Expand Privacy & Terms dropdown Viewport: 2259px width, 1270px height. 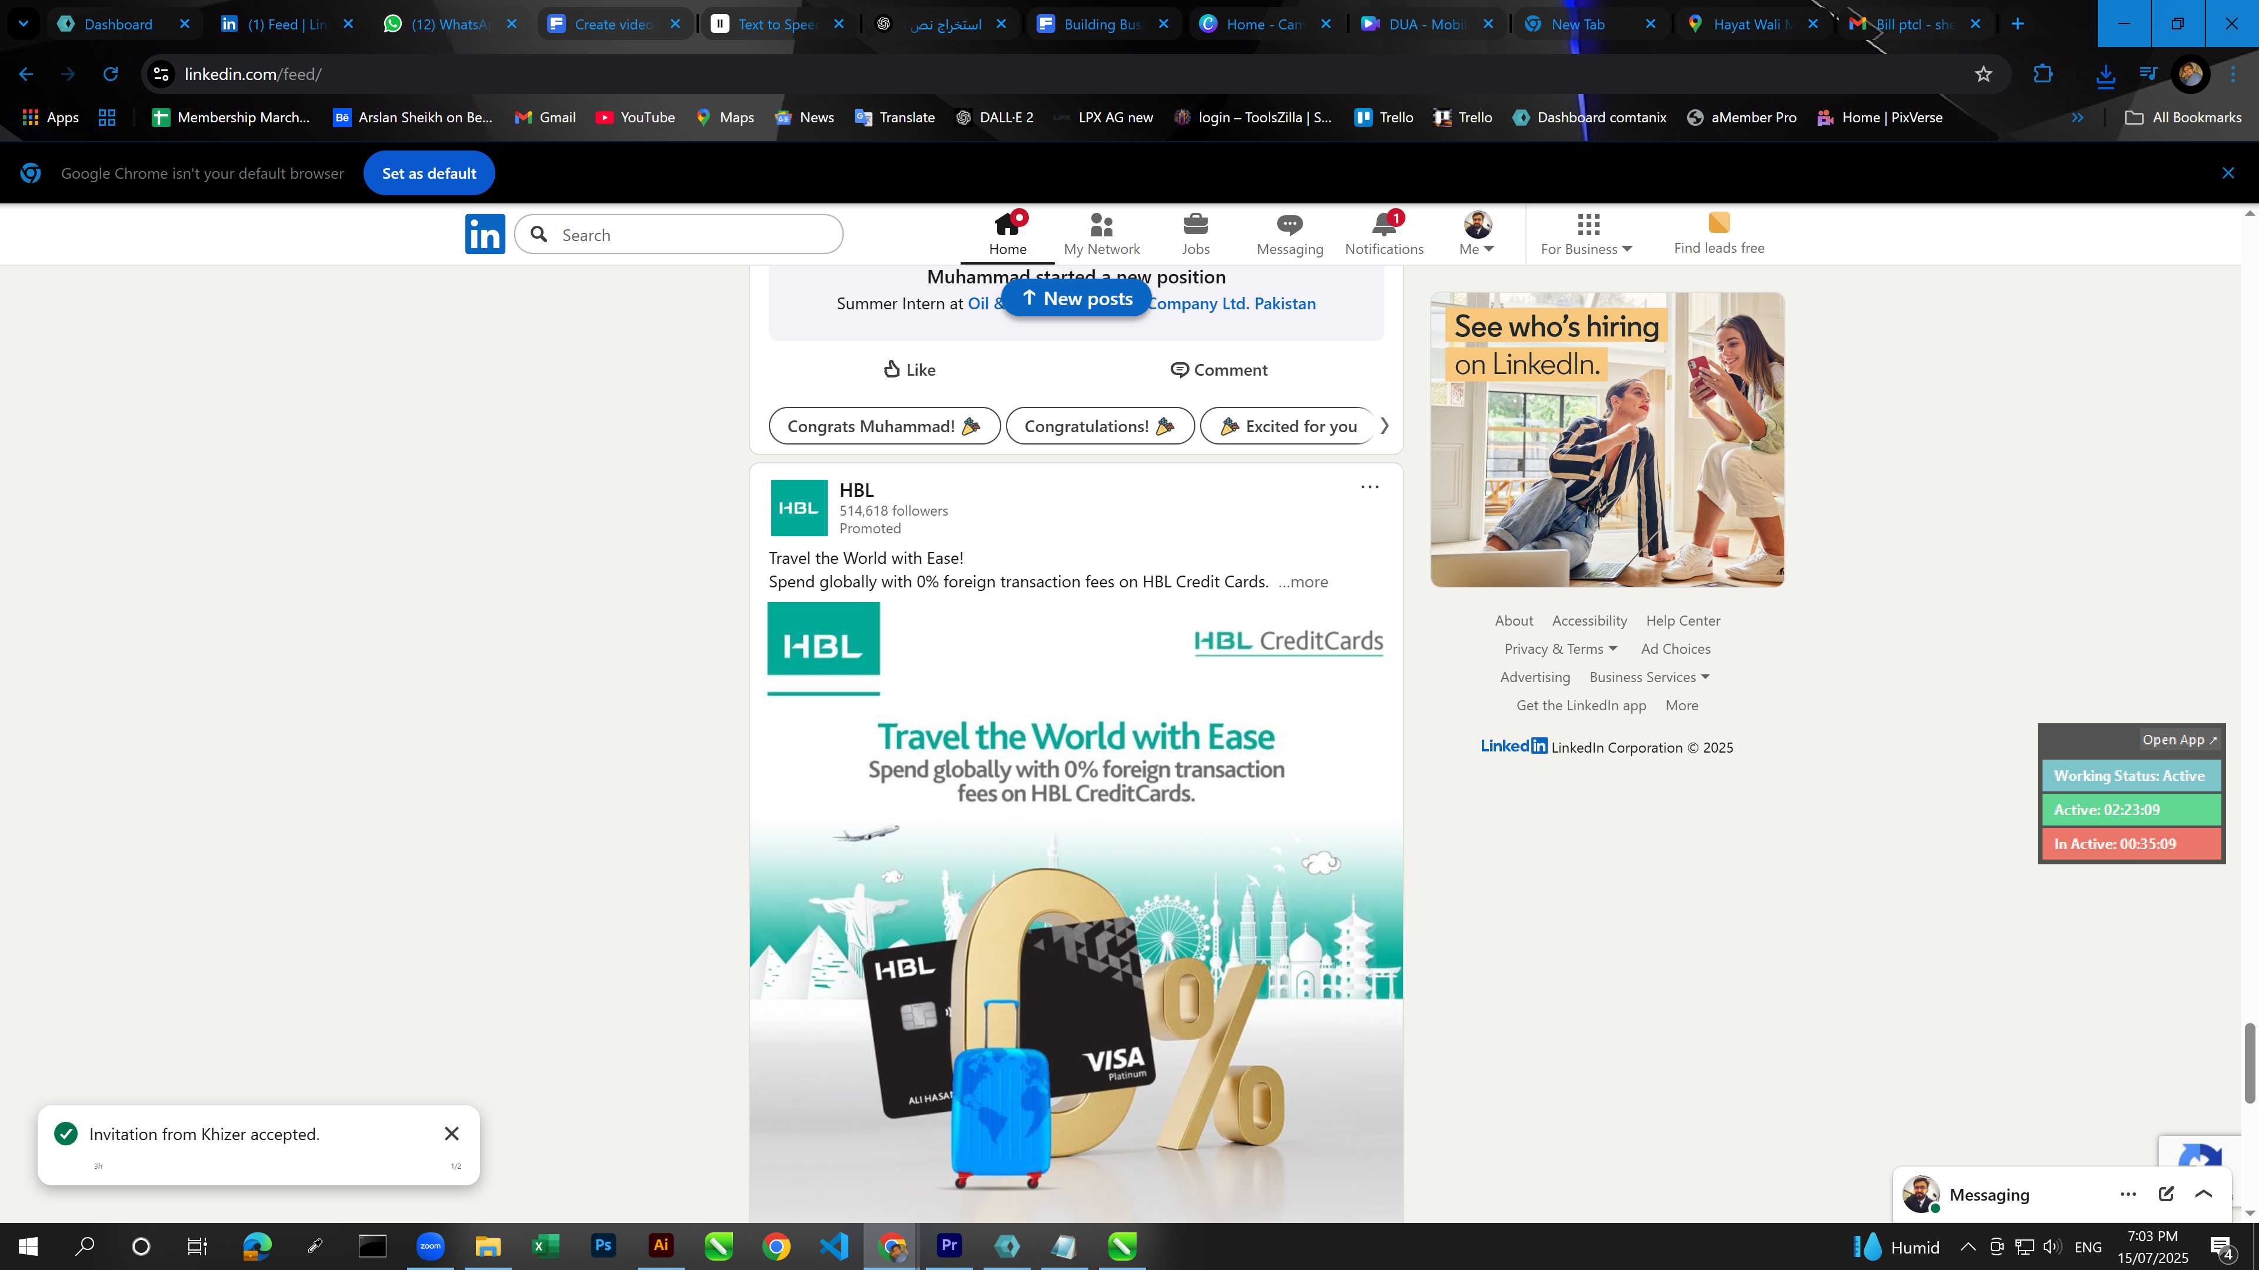[x=1560, y=649]
